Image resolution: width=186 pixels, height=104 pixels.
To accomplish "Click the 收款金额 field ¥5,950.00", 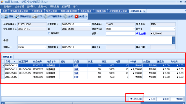I will coord(163,34).
